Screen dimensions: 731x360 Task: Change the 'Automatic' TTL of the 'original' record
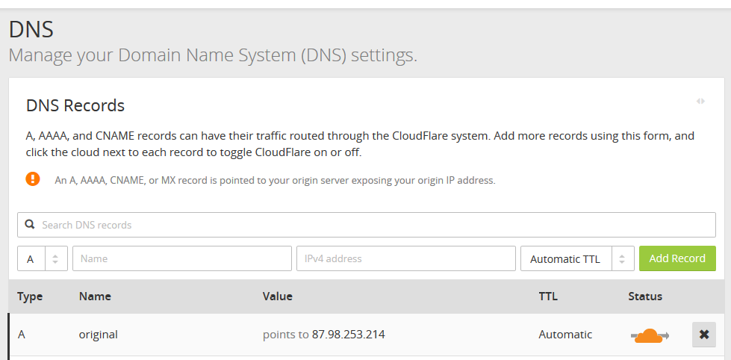click(x=565, y=335)
